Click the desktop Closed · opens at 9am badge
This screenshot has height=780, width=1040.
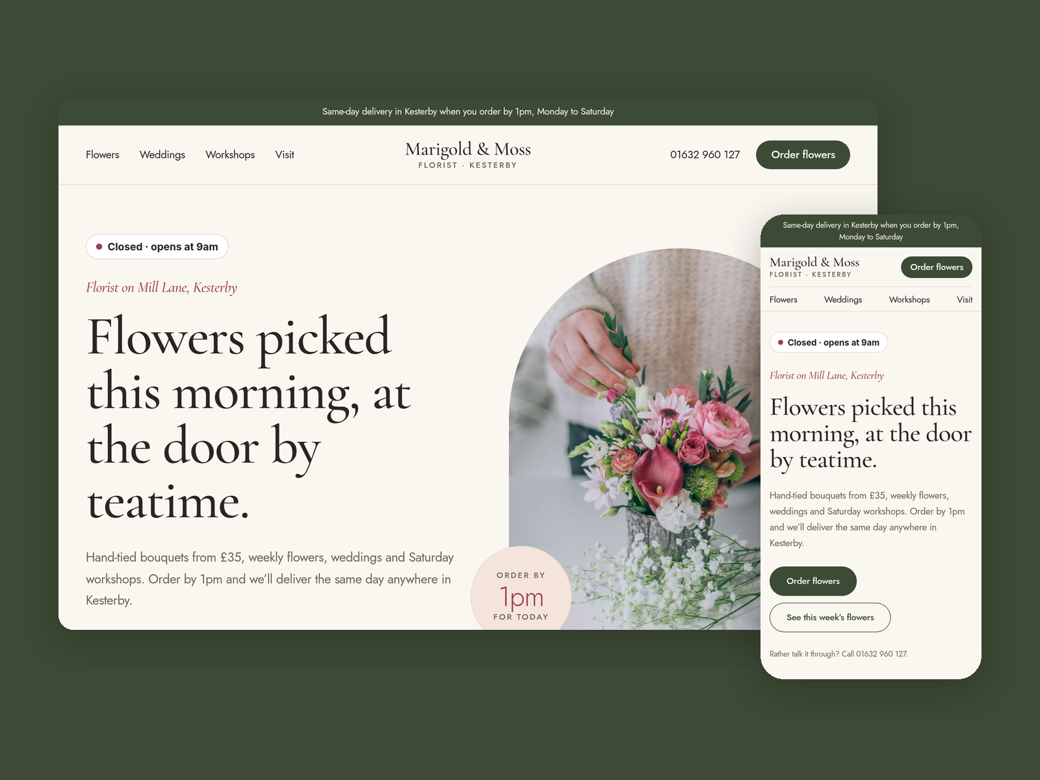click(x=157, y=246)
